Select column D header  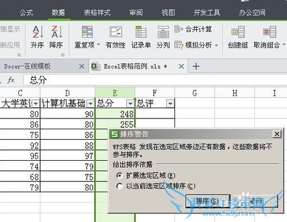pyautogui.click(x=68, y=93)
